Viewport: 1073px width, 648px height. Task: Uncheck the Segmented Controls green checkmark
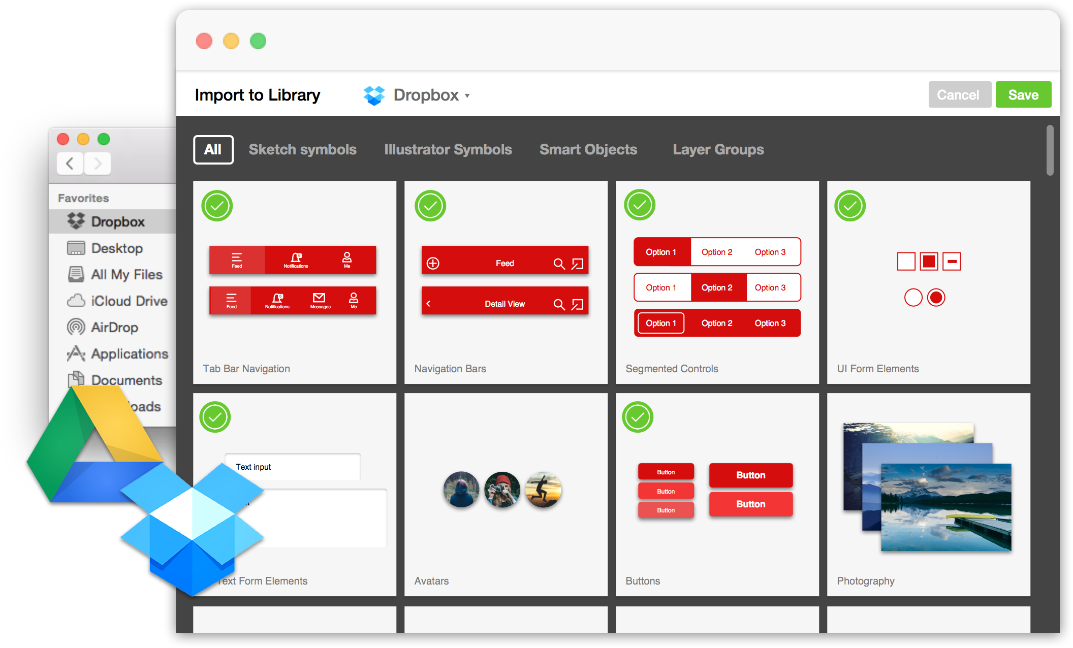[x=639, y=205]
